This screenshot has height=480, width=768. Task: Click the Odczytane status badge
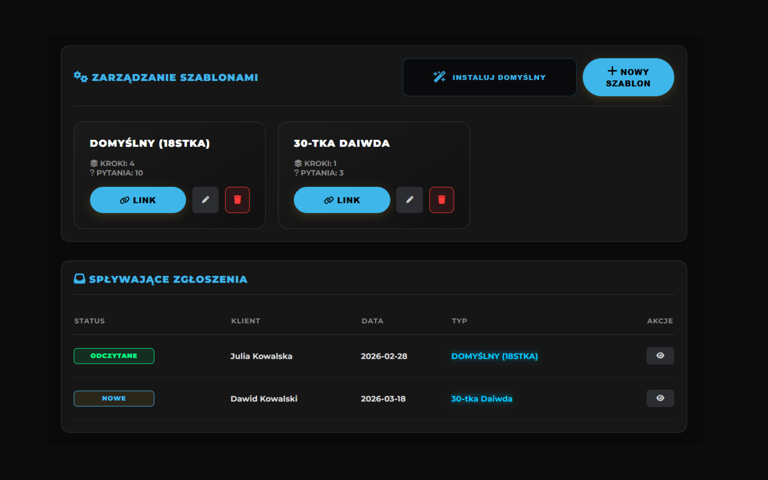pos(114,356)
